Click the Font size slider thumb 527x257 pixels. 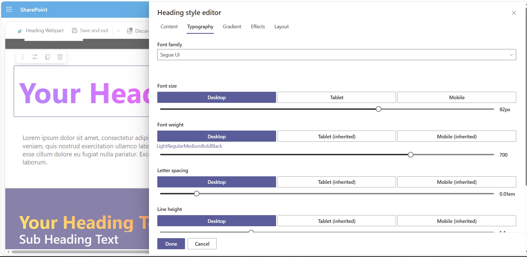pos(379,109)
